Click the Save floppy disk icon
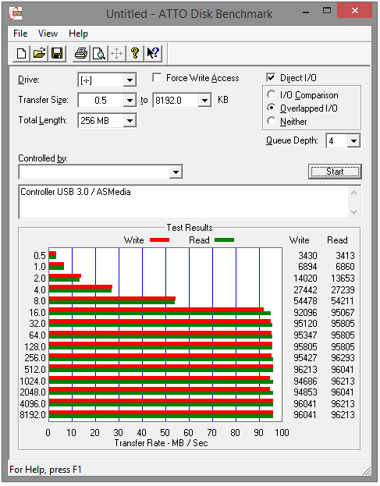This screenshot has width=380, height=486. (x=57, y=53)
